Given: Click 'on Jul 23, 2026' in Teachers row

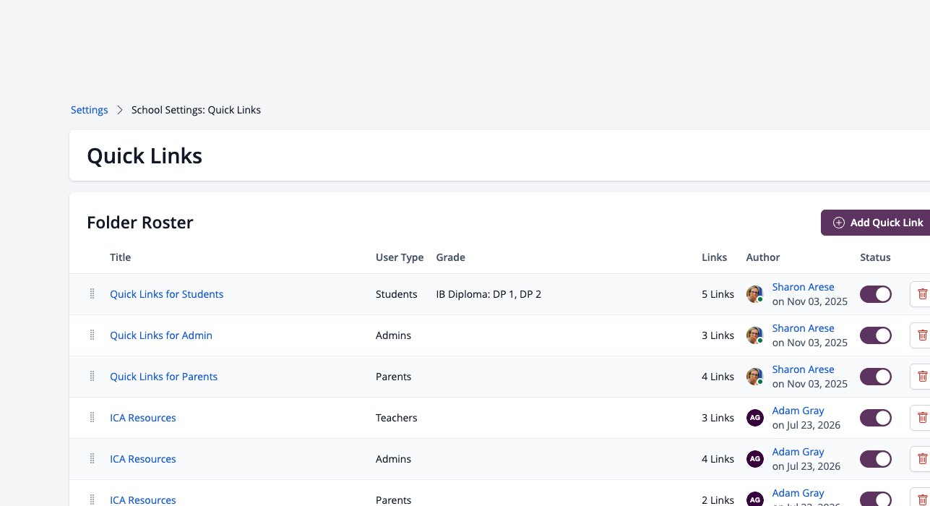Looking at the screenshot, I should coord(806,425).
